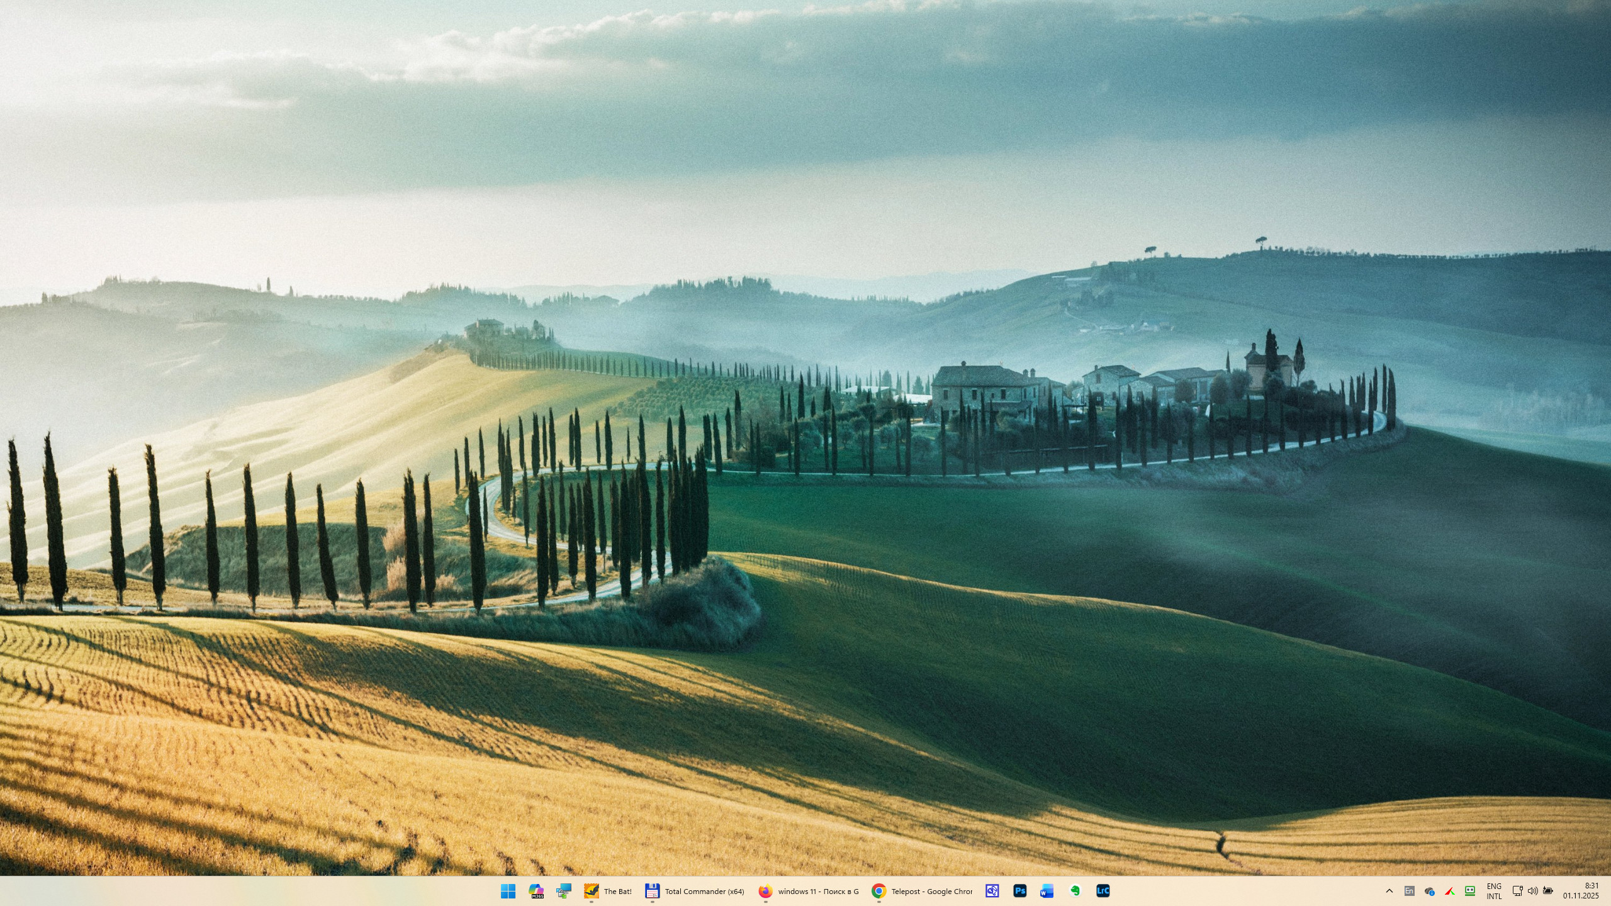Screen dimensions: 1611x906
Task: Switch to The Bat! mail client
Action: [x=608, y=891]
